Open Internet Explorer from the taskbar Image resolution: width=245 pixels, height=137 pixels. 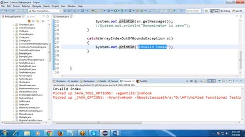point(16,133)
